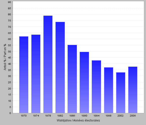Click the 0 tick label on y-axis
This screenshot has width=146, height=125.
[10, 113]
